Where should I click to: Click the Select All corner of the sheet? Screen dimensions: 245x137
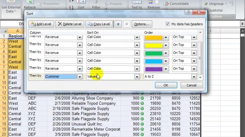point(4,31)
